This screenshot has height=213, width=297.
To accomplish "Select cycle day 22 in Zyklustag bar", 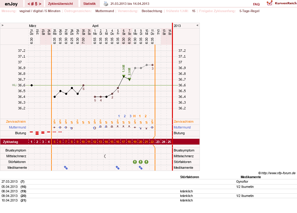I will pos(152,142).
